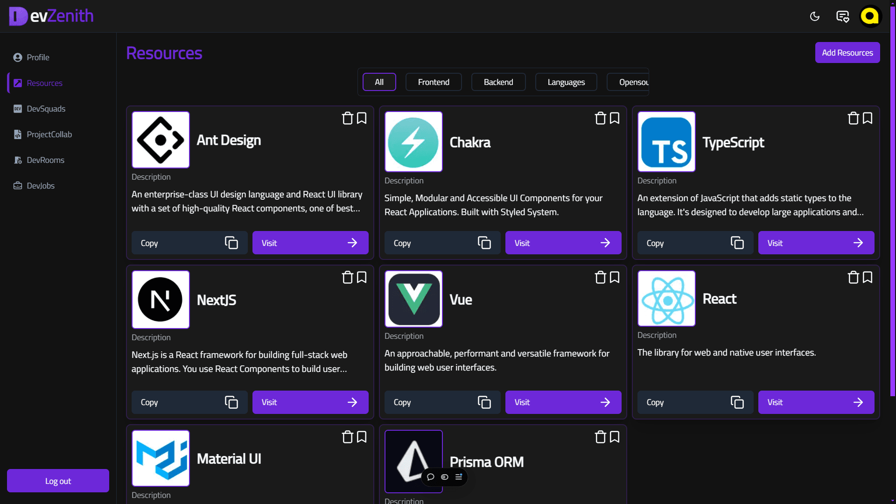
Task: Go to DevSquads section
Action: click(x=58, y=109)
